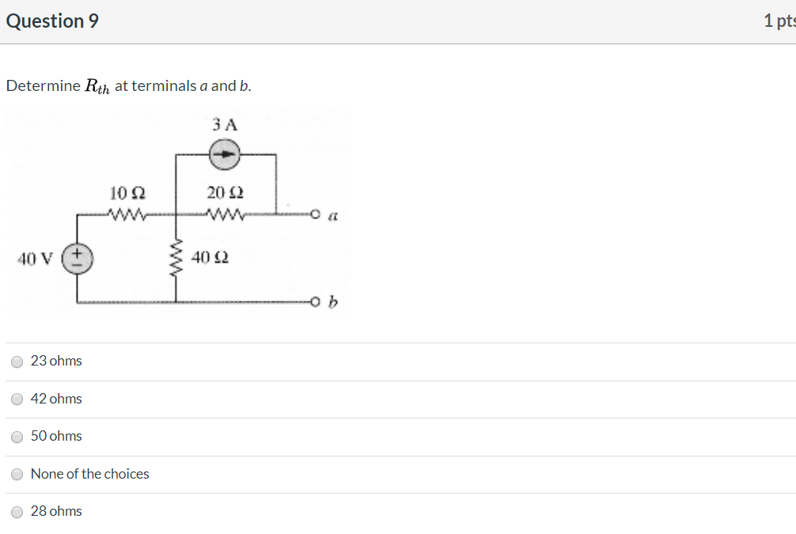796x534 pixels.
Task: Click the 40 ohm resistor symbol
Action: point(176,258)
